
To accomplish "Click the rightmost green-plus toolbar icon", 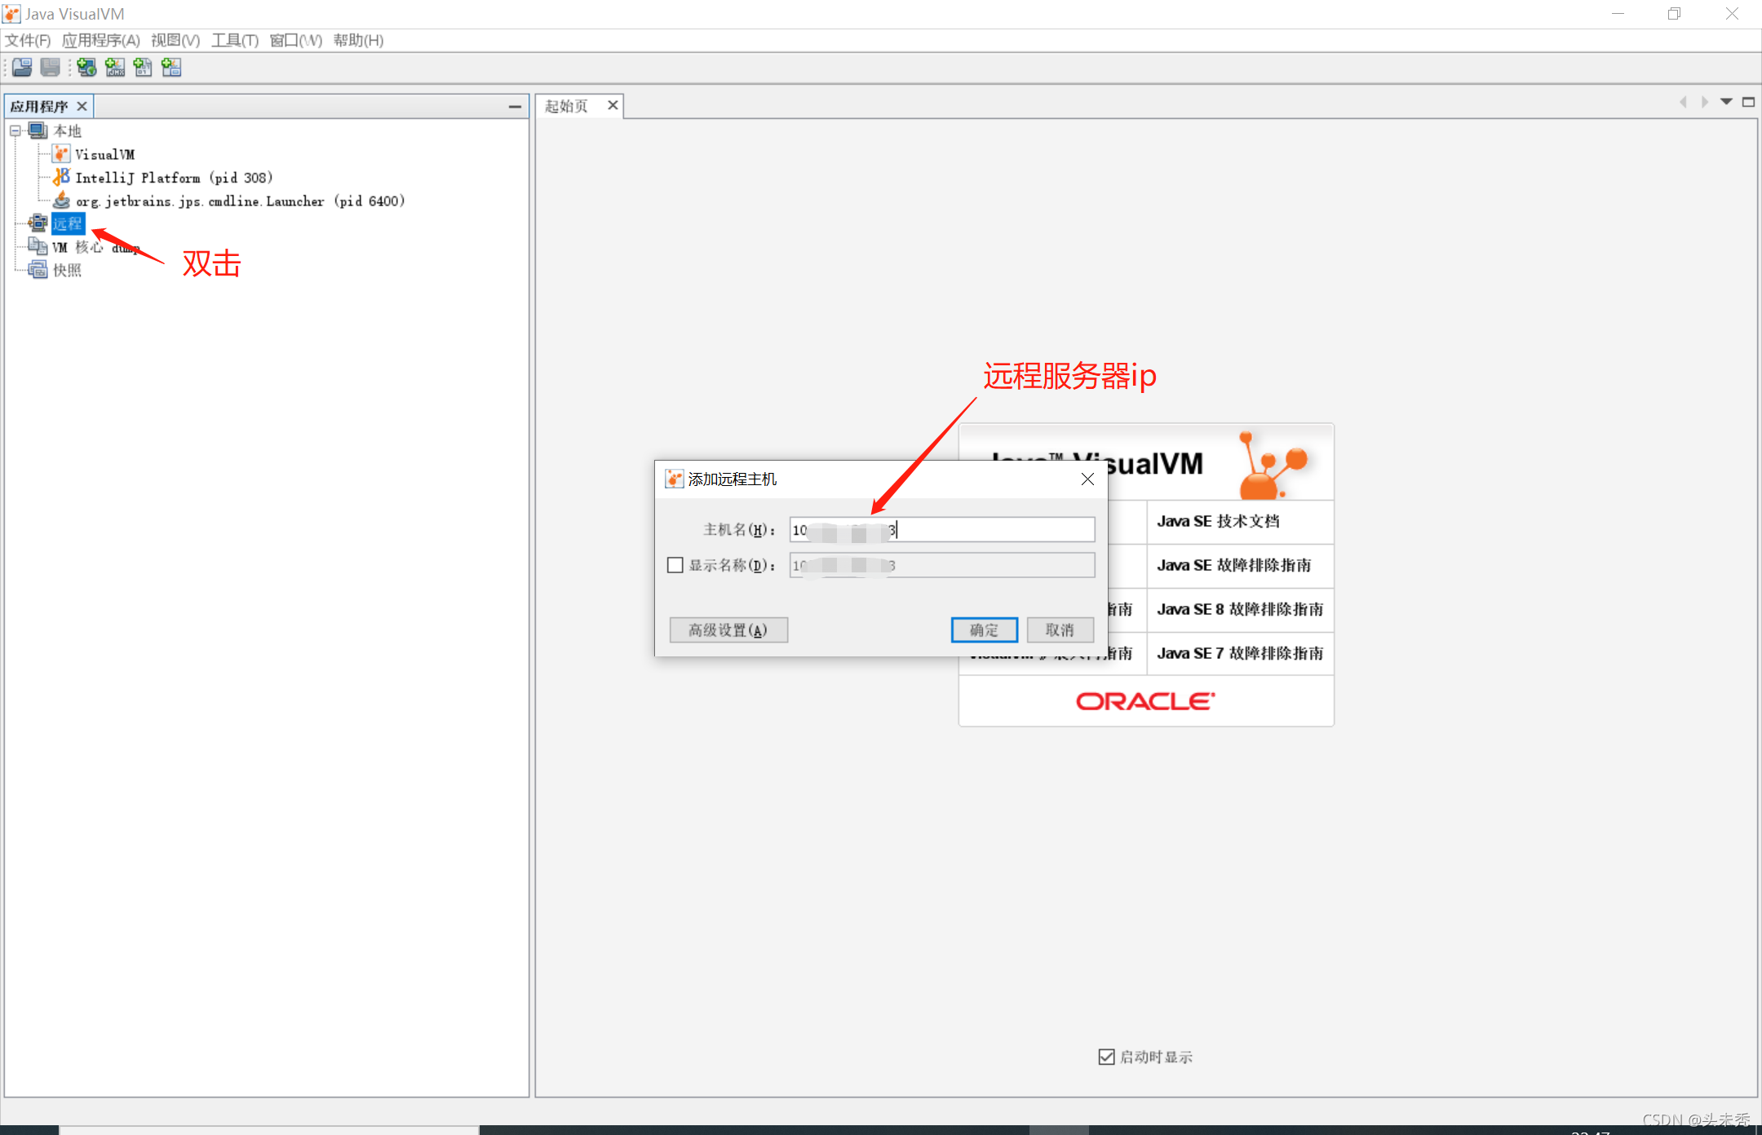I will click(x=171, y=68).
